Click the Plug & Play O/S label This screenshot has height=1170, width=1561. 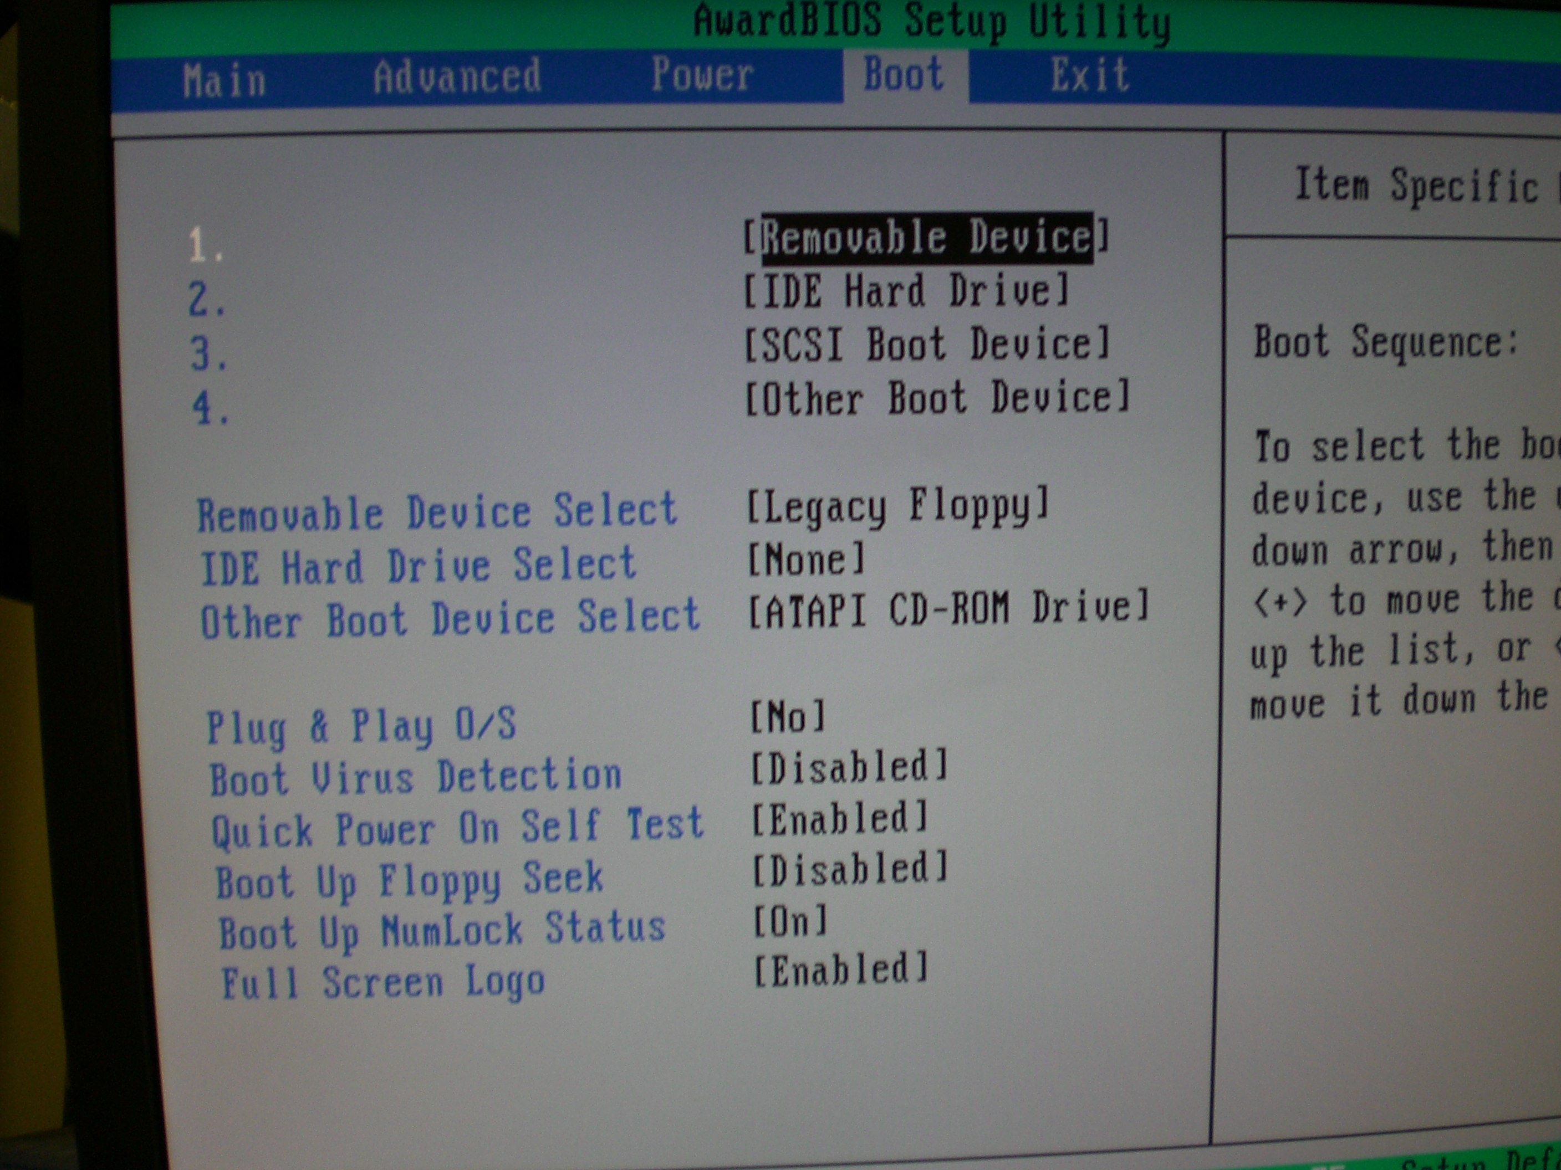point(361,726)
